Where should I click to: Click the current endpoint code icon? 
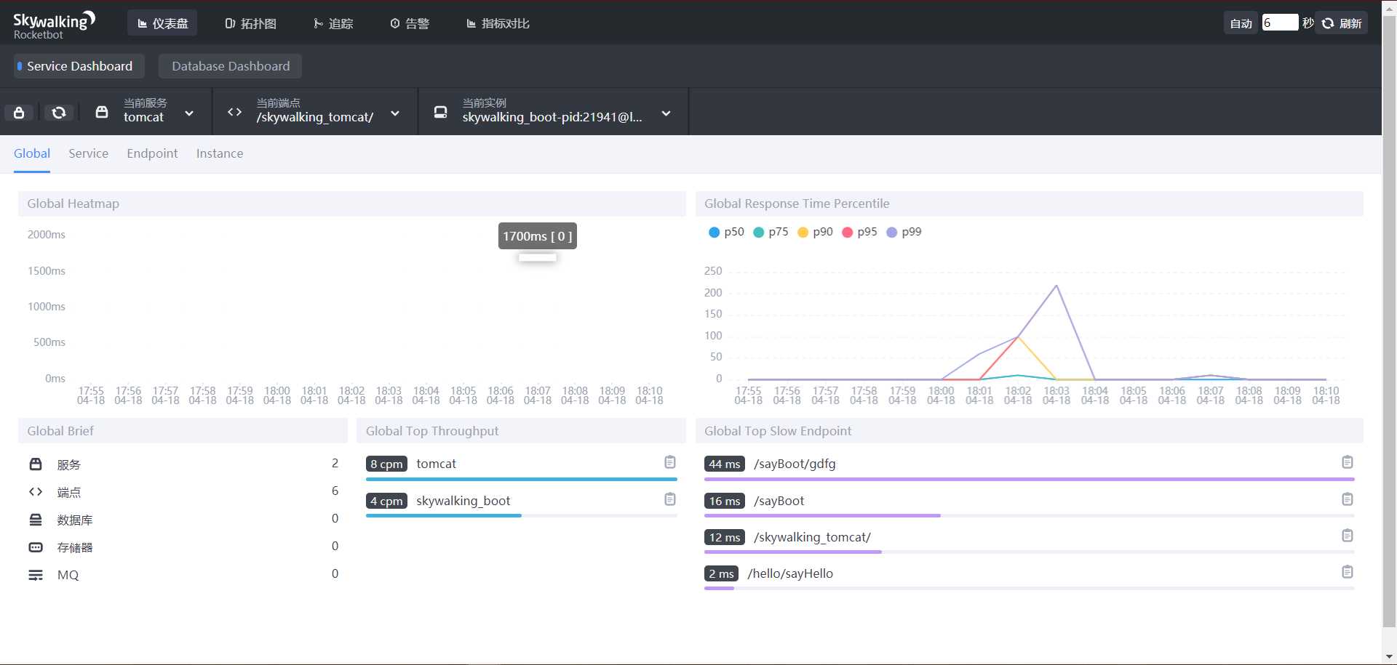234,112
